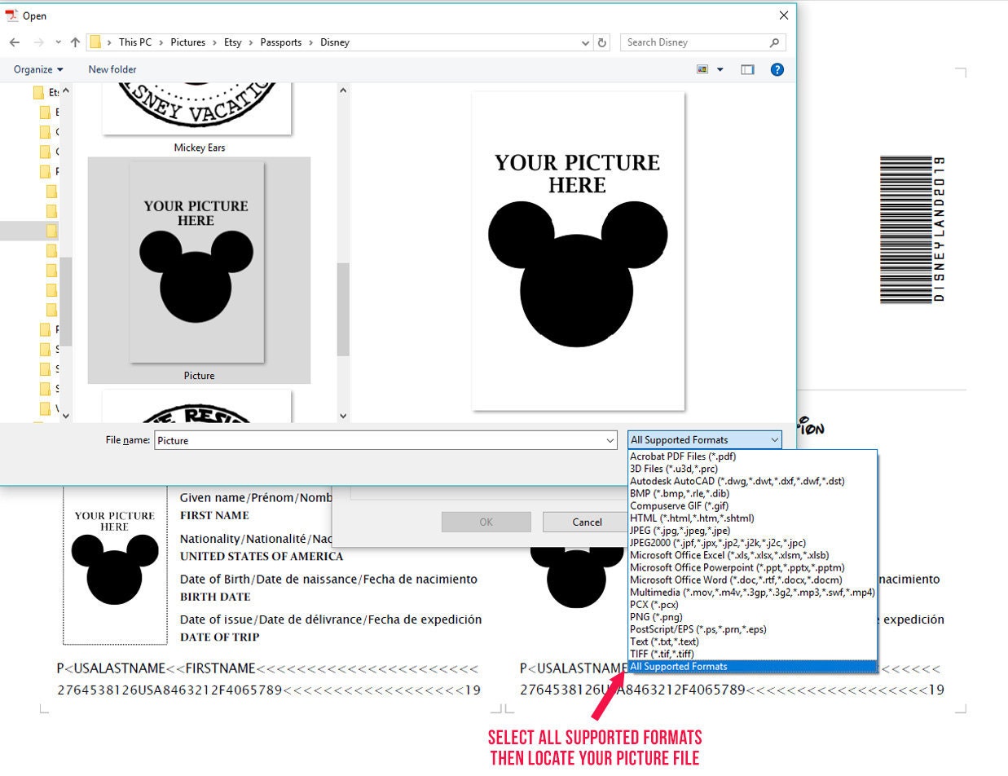Expand the File name dropdown arrow

click(610, 441)
